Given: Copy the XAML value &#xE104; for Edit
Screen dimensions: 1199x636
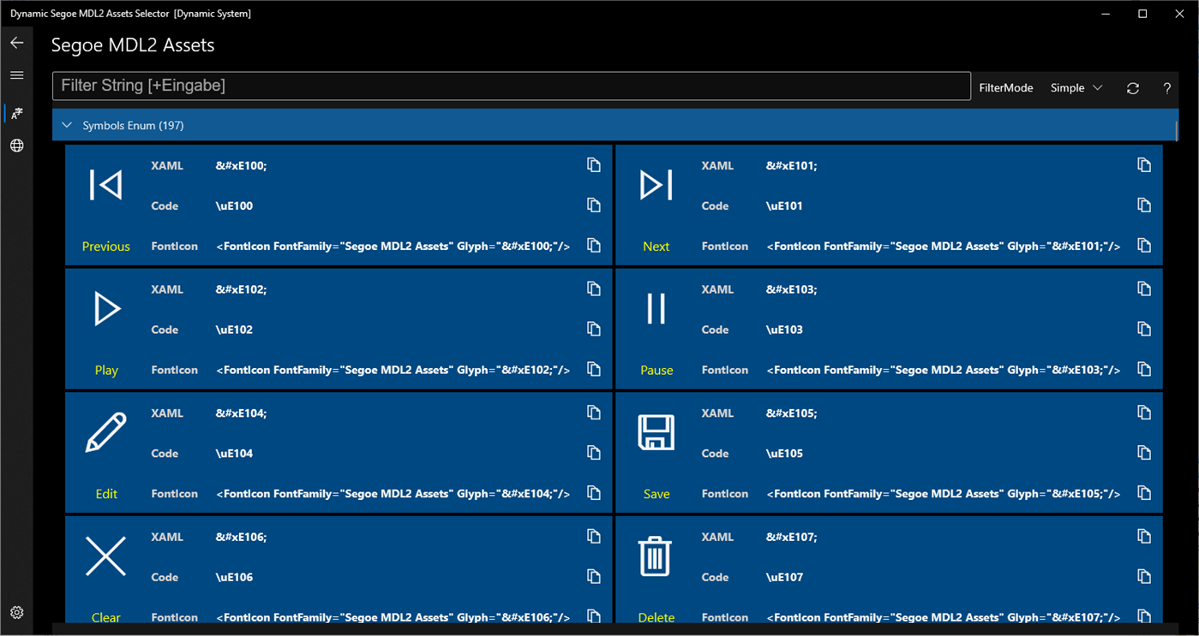Looking at the screenshot, I should coord(593,413).
